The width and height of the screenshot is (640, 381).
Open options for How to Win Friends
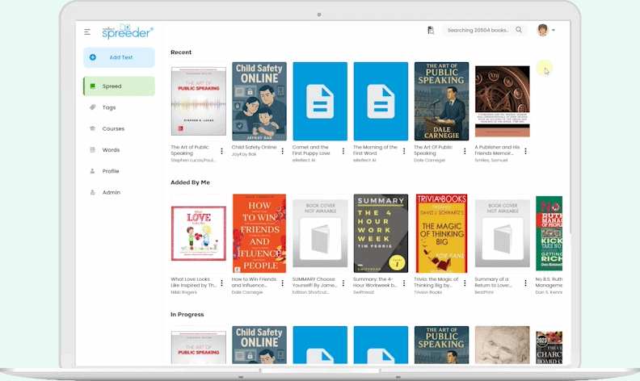click(x=283, y=283)
